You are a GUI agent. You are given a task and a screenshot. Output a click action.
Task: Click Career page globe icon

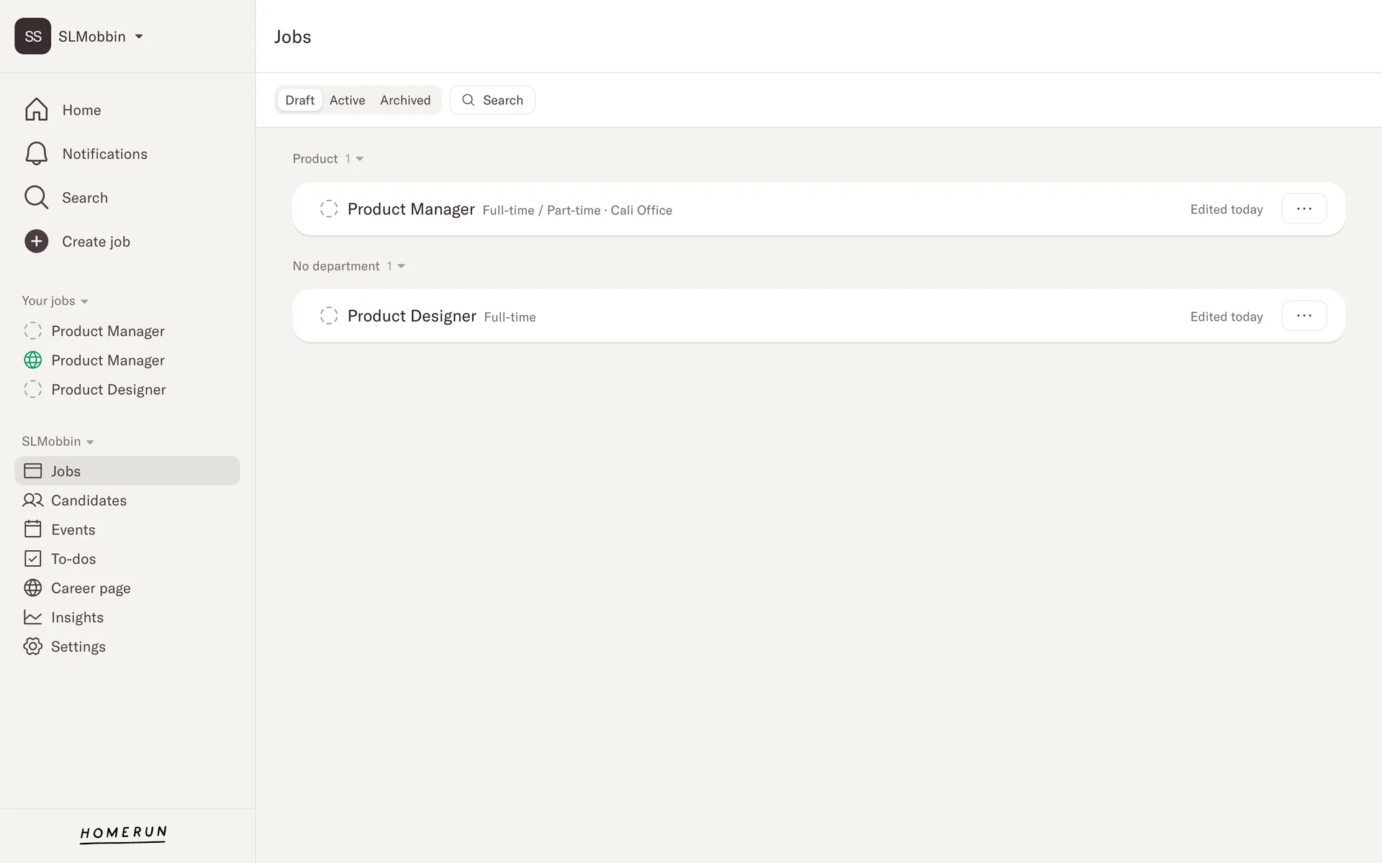(x=33, y=588)
